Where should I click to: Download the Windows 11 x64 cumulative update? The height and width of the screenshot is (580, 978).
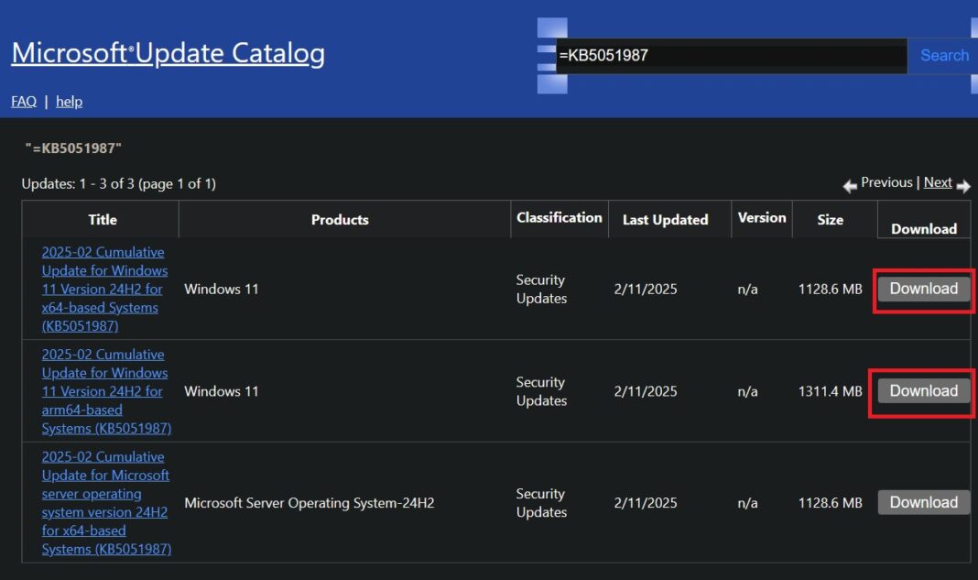[x=922, y=288]
